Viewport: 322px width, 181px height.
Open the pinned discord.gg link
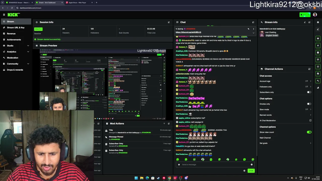click(x=188, y=32)
